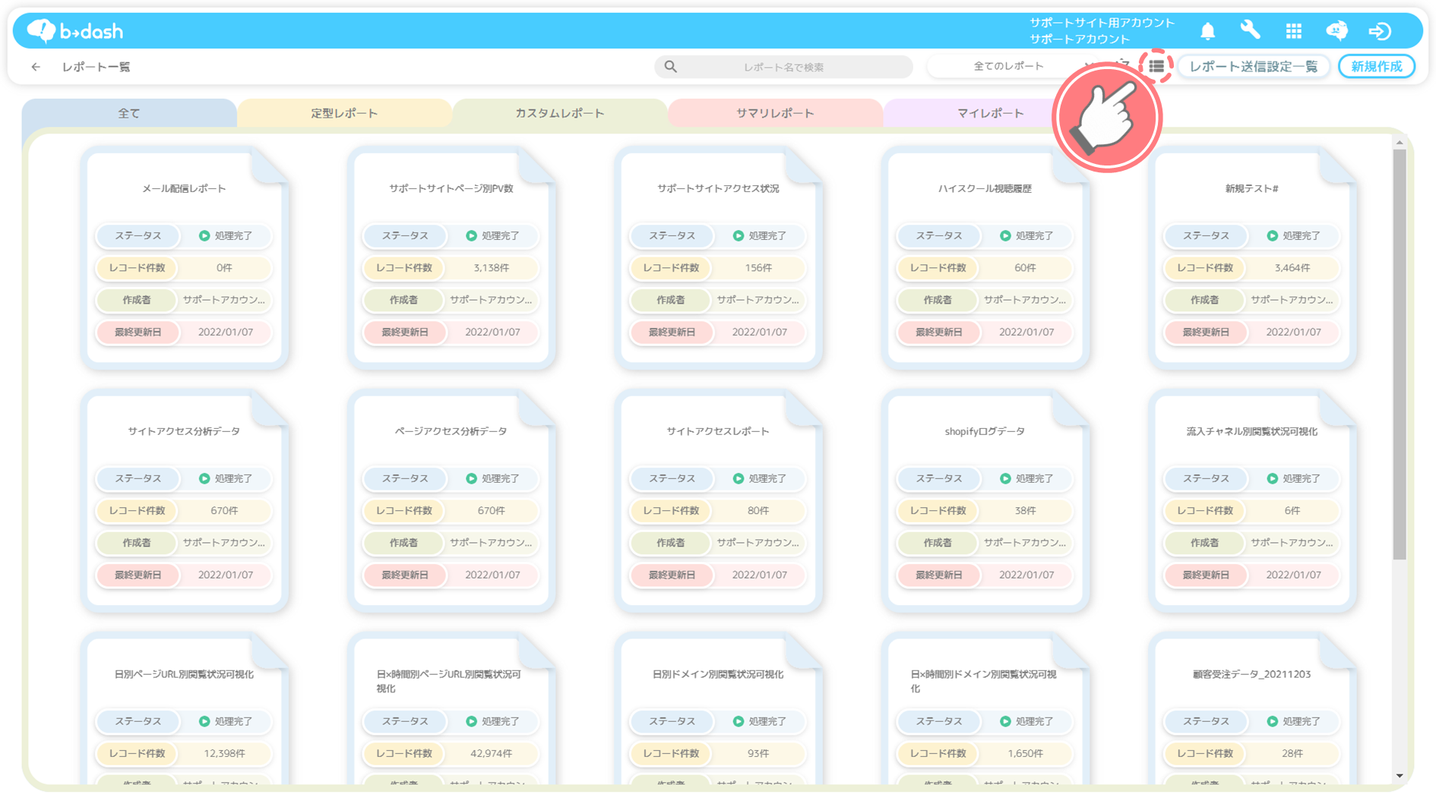Select the サマリレポート tab
Viewport: 1436px width, 807px height.
tap(775, 113)
